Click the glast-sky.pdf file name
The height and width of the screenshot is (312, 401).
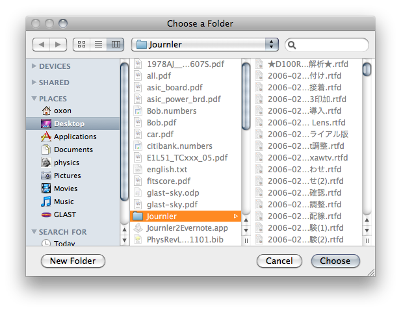pyautogui.click(x=172, y=204)
